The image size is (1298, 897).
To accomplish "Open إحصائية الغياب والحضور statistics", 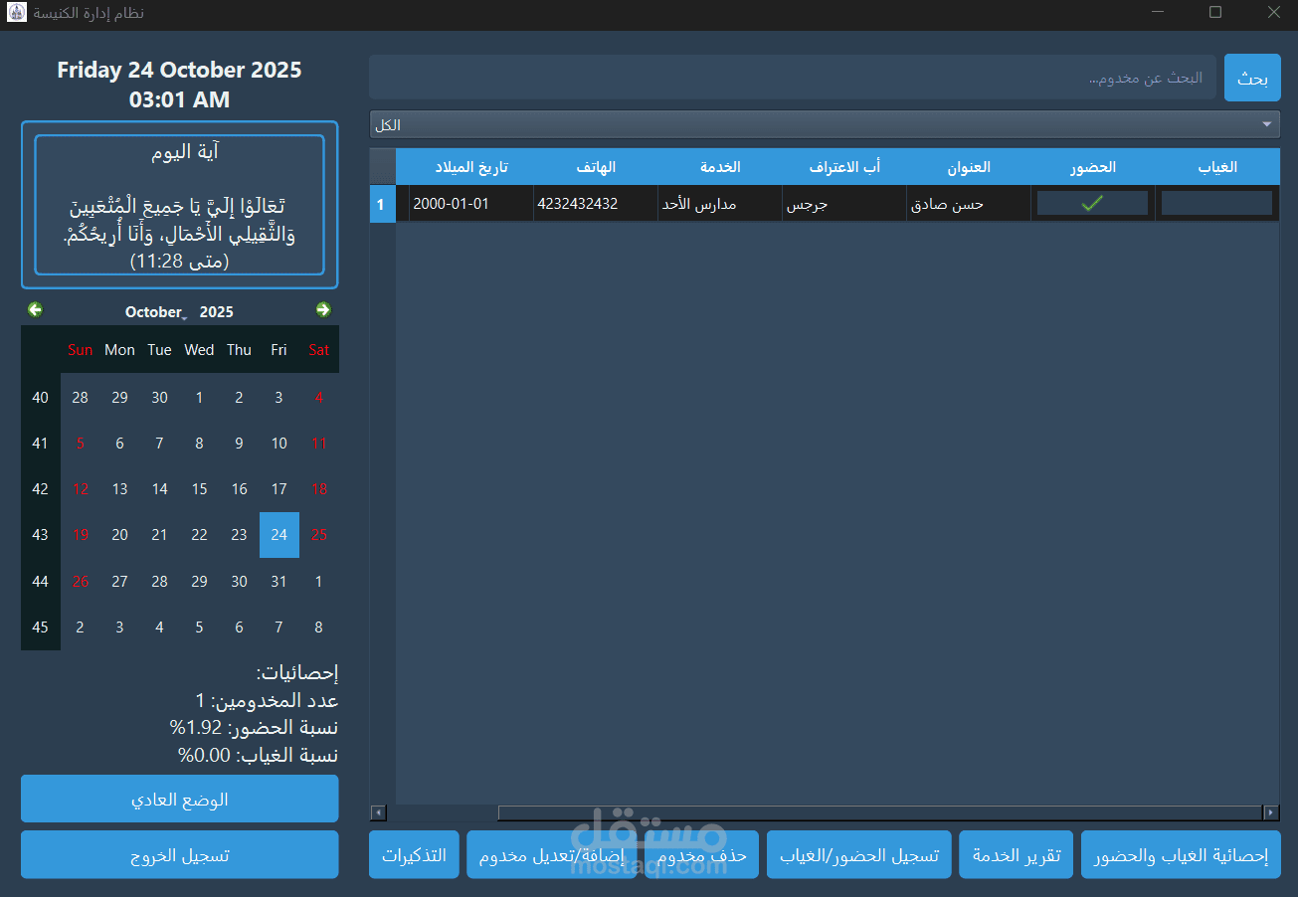I will (1181, 853).
